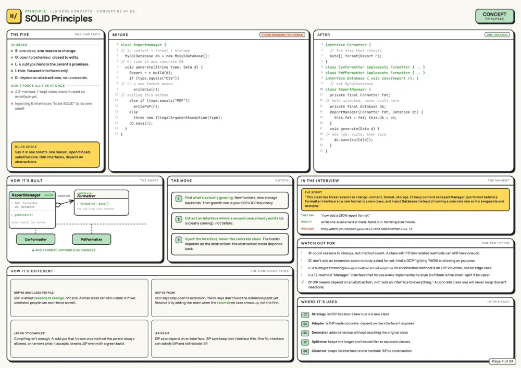Click the bullet 'L: a subtype honors the parent's promises.'
Screen dimensions: 521x368
(x=52, y=64)
